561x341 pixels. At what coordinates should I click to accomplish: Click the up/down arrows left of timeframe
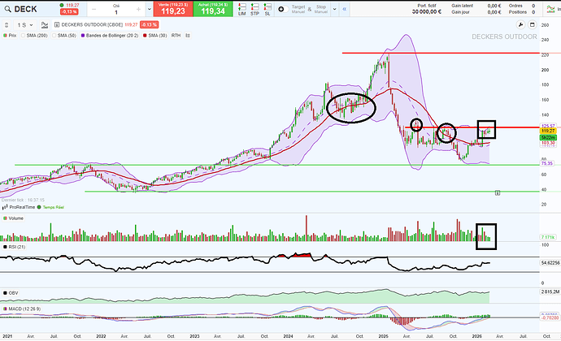[6, 24]
